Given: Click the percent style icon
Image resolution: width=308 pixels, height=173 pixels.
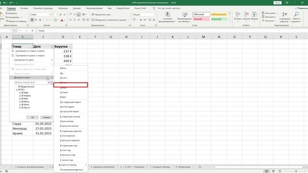Looking at the screenshot, I should click(141, 20).
